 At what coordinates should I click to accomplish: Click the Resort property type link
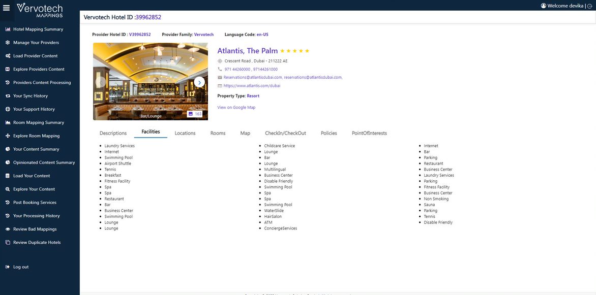[253, 95]
